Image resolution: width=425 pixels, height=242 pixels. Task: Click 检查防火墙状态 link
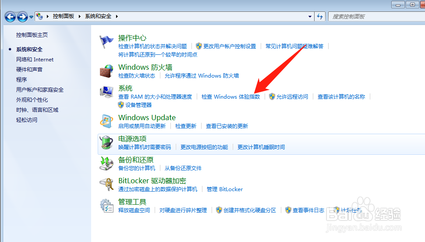tap(137, 76)
